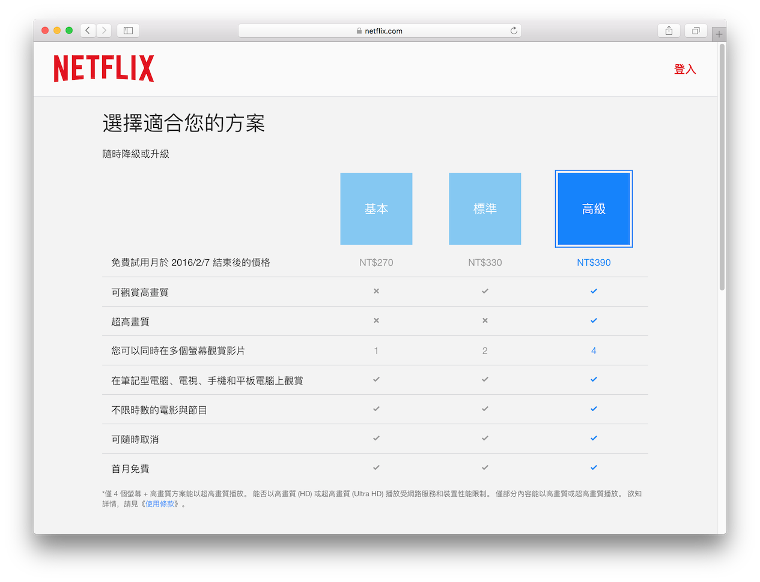
Task: Click the x for 標準 in 超高畫質 row
Action: (485, 320)
